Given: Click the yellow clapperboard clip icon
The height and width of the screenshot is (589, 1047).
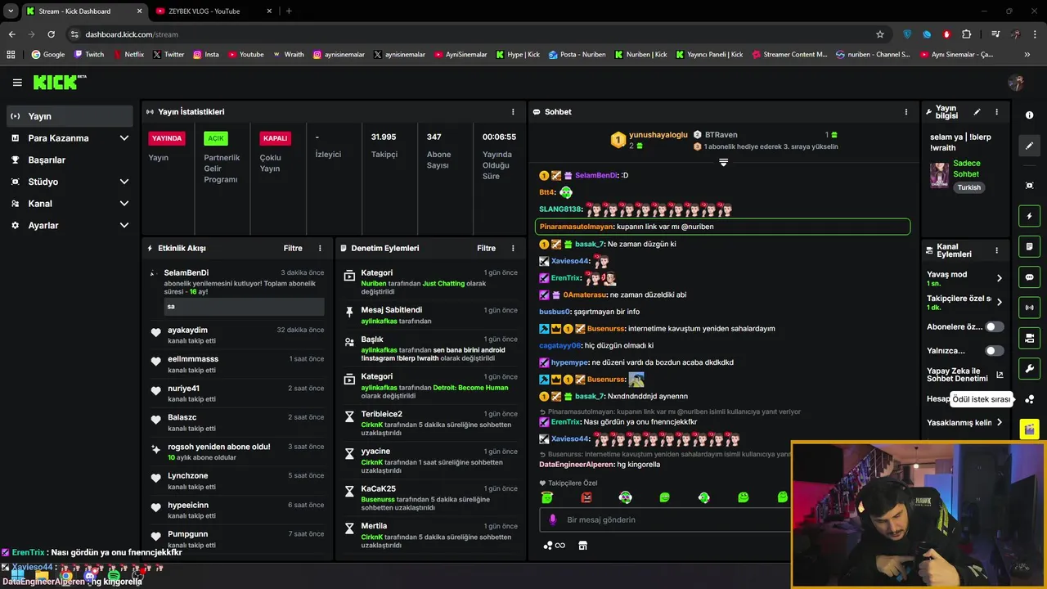Looking at the screenshot, I should (x=1029, y=429).
